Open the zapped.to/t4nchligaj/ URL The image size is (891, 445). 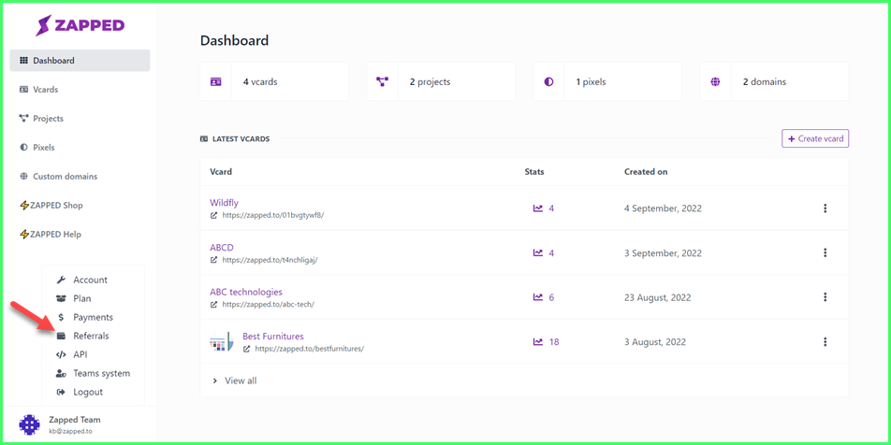(270, 260)
